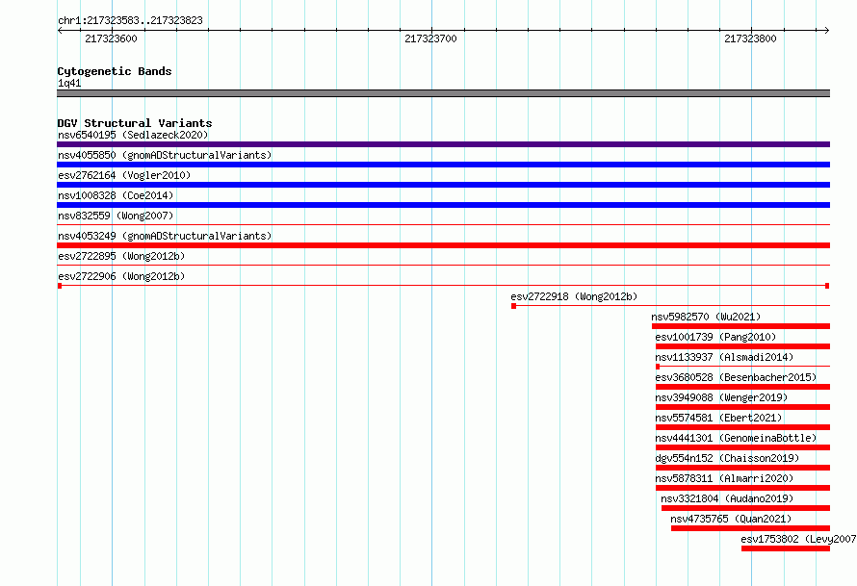
Task: Click the esv2722906 right endpoint marker
Action: click(x=827, y=286)
